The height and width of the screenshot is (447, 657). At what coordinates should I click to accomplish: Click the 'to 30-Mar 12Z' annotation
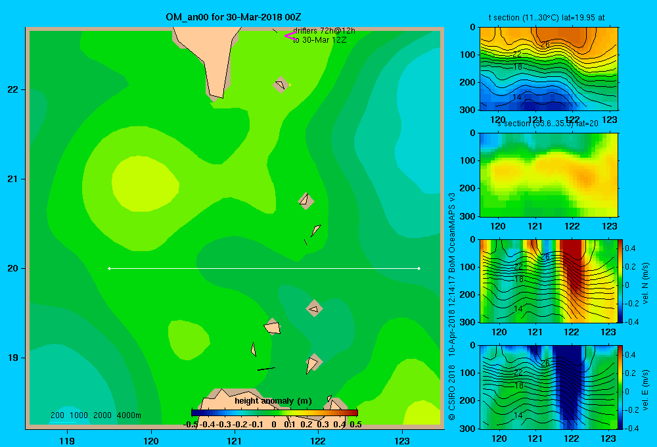[319, 40]
